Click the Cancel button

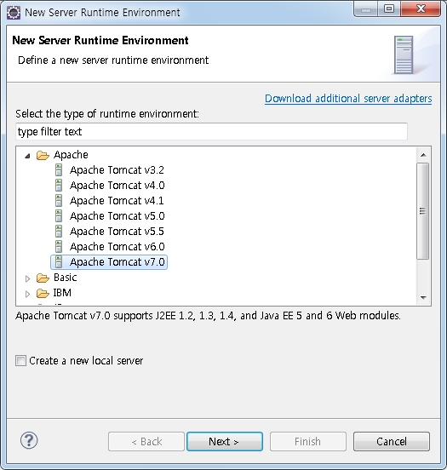coord(392,441)
